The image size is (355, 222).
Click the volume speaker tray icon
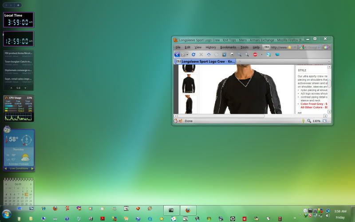[327, 216]
